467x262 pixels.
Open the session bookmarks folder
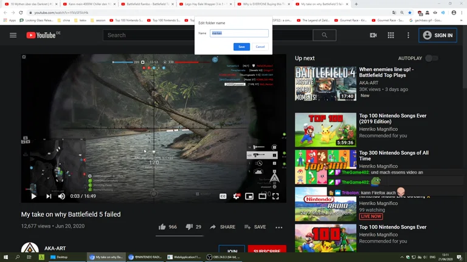tap(98, 21)
